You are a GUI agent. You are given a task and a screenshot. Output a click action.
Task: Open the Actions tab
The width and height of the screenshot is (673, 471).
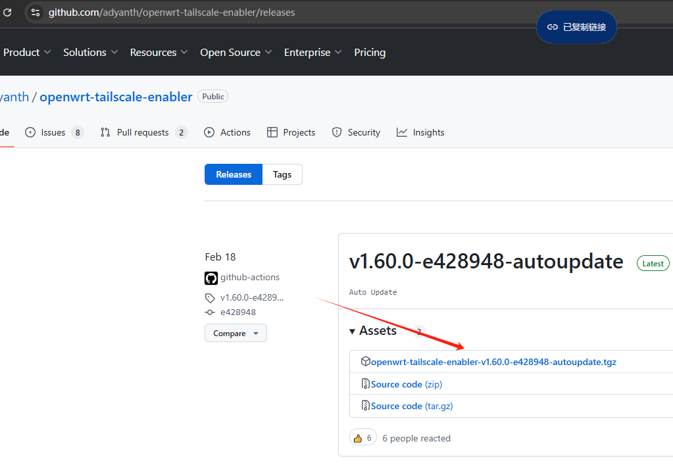(227, 132)
